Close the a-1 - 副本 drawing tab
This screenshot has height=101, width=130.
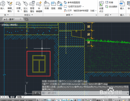(x=21, y=19)
